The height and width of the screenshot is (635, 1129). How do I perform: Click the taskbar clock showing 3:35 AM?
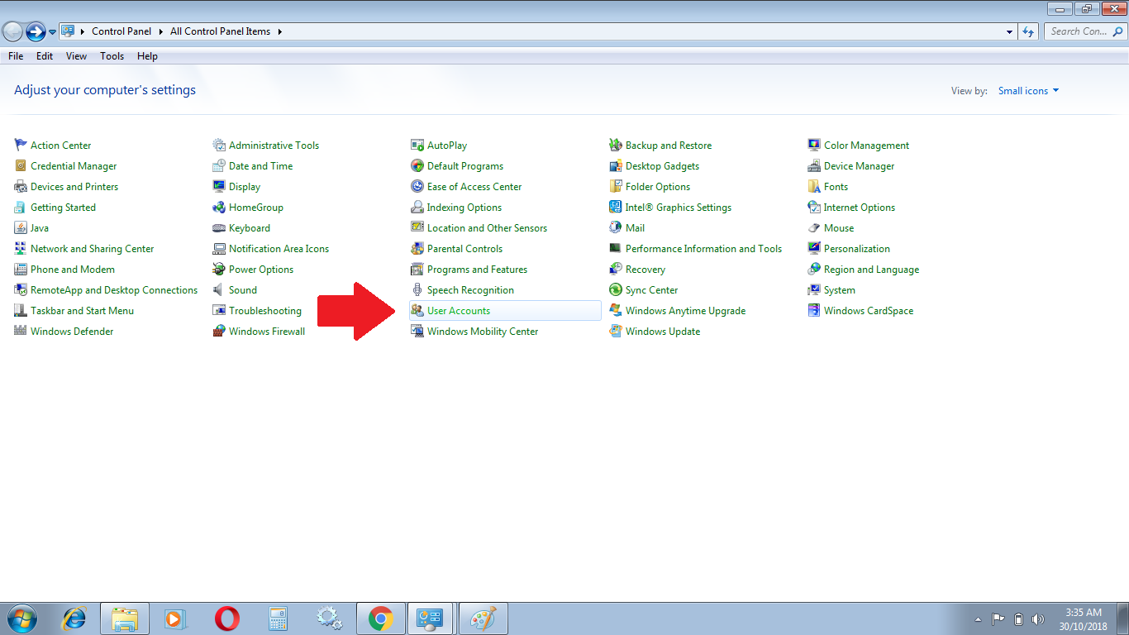click(1084, 619)
